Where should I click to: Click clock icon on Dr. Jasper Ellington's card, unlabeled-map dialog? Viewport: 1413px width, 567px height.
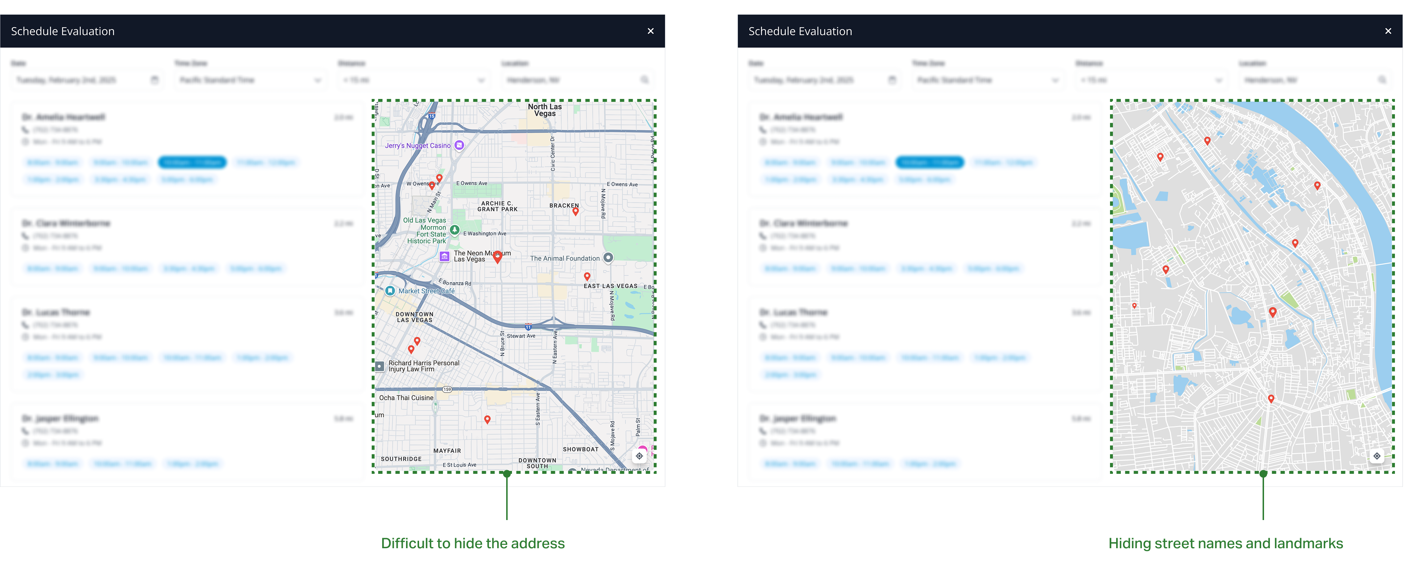763,443
